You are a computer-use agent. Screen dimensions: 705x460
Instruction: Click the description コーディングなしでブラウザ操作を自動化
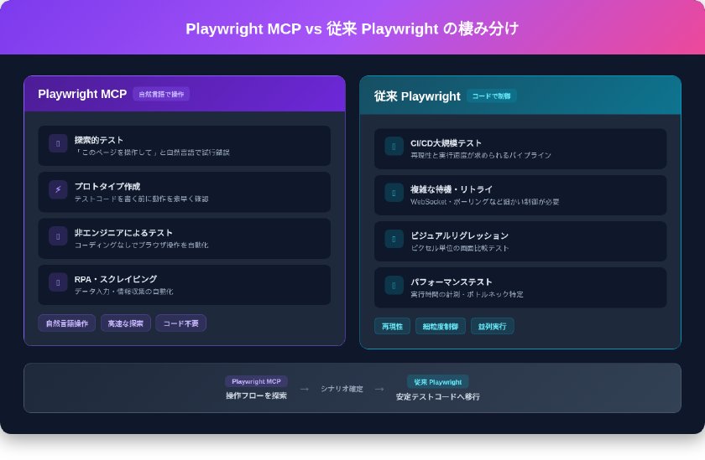[x=141, y=245]
